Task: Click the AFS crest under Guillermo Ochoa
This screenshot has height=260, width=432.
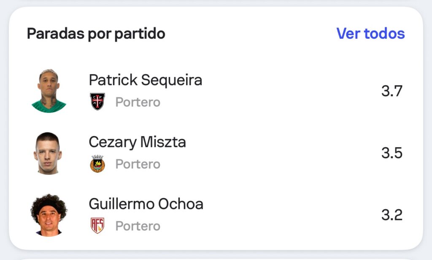Action: pyautogui.click(x=97, y=226)
